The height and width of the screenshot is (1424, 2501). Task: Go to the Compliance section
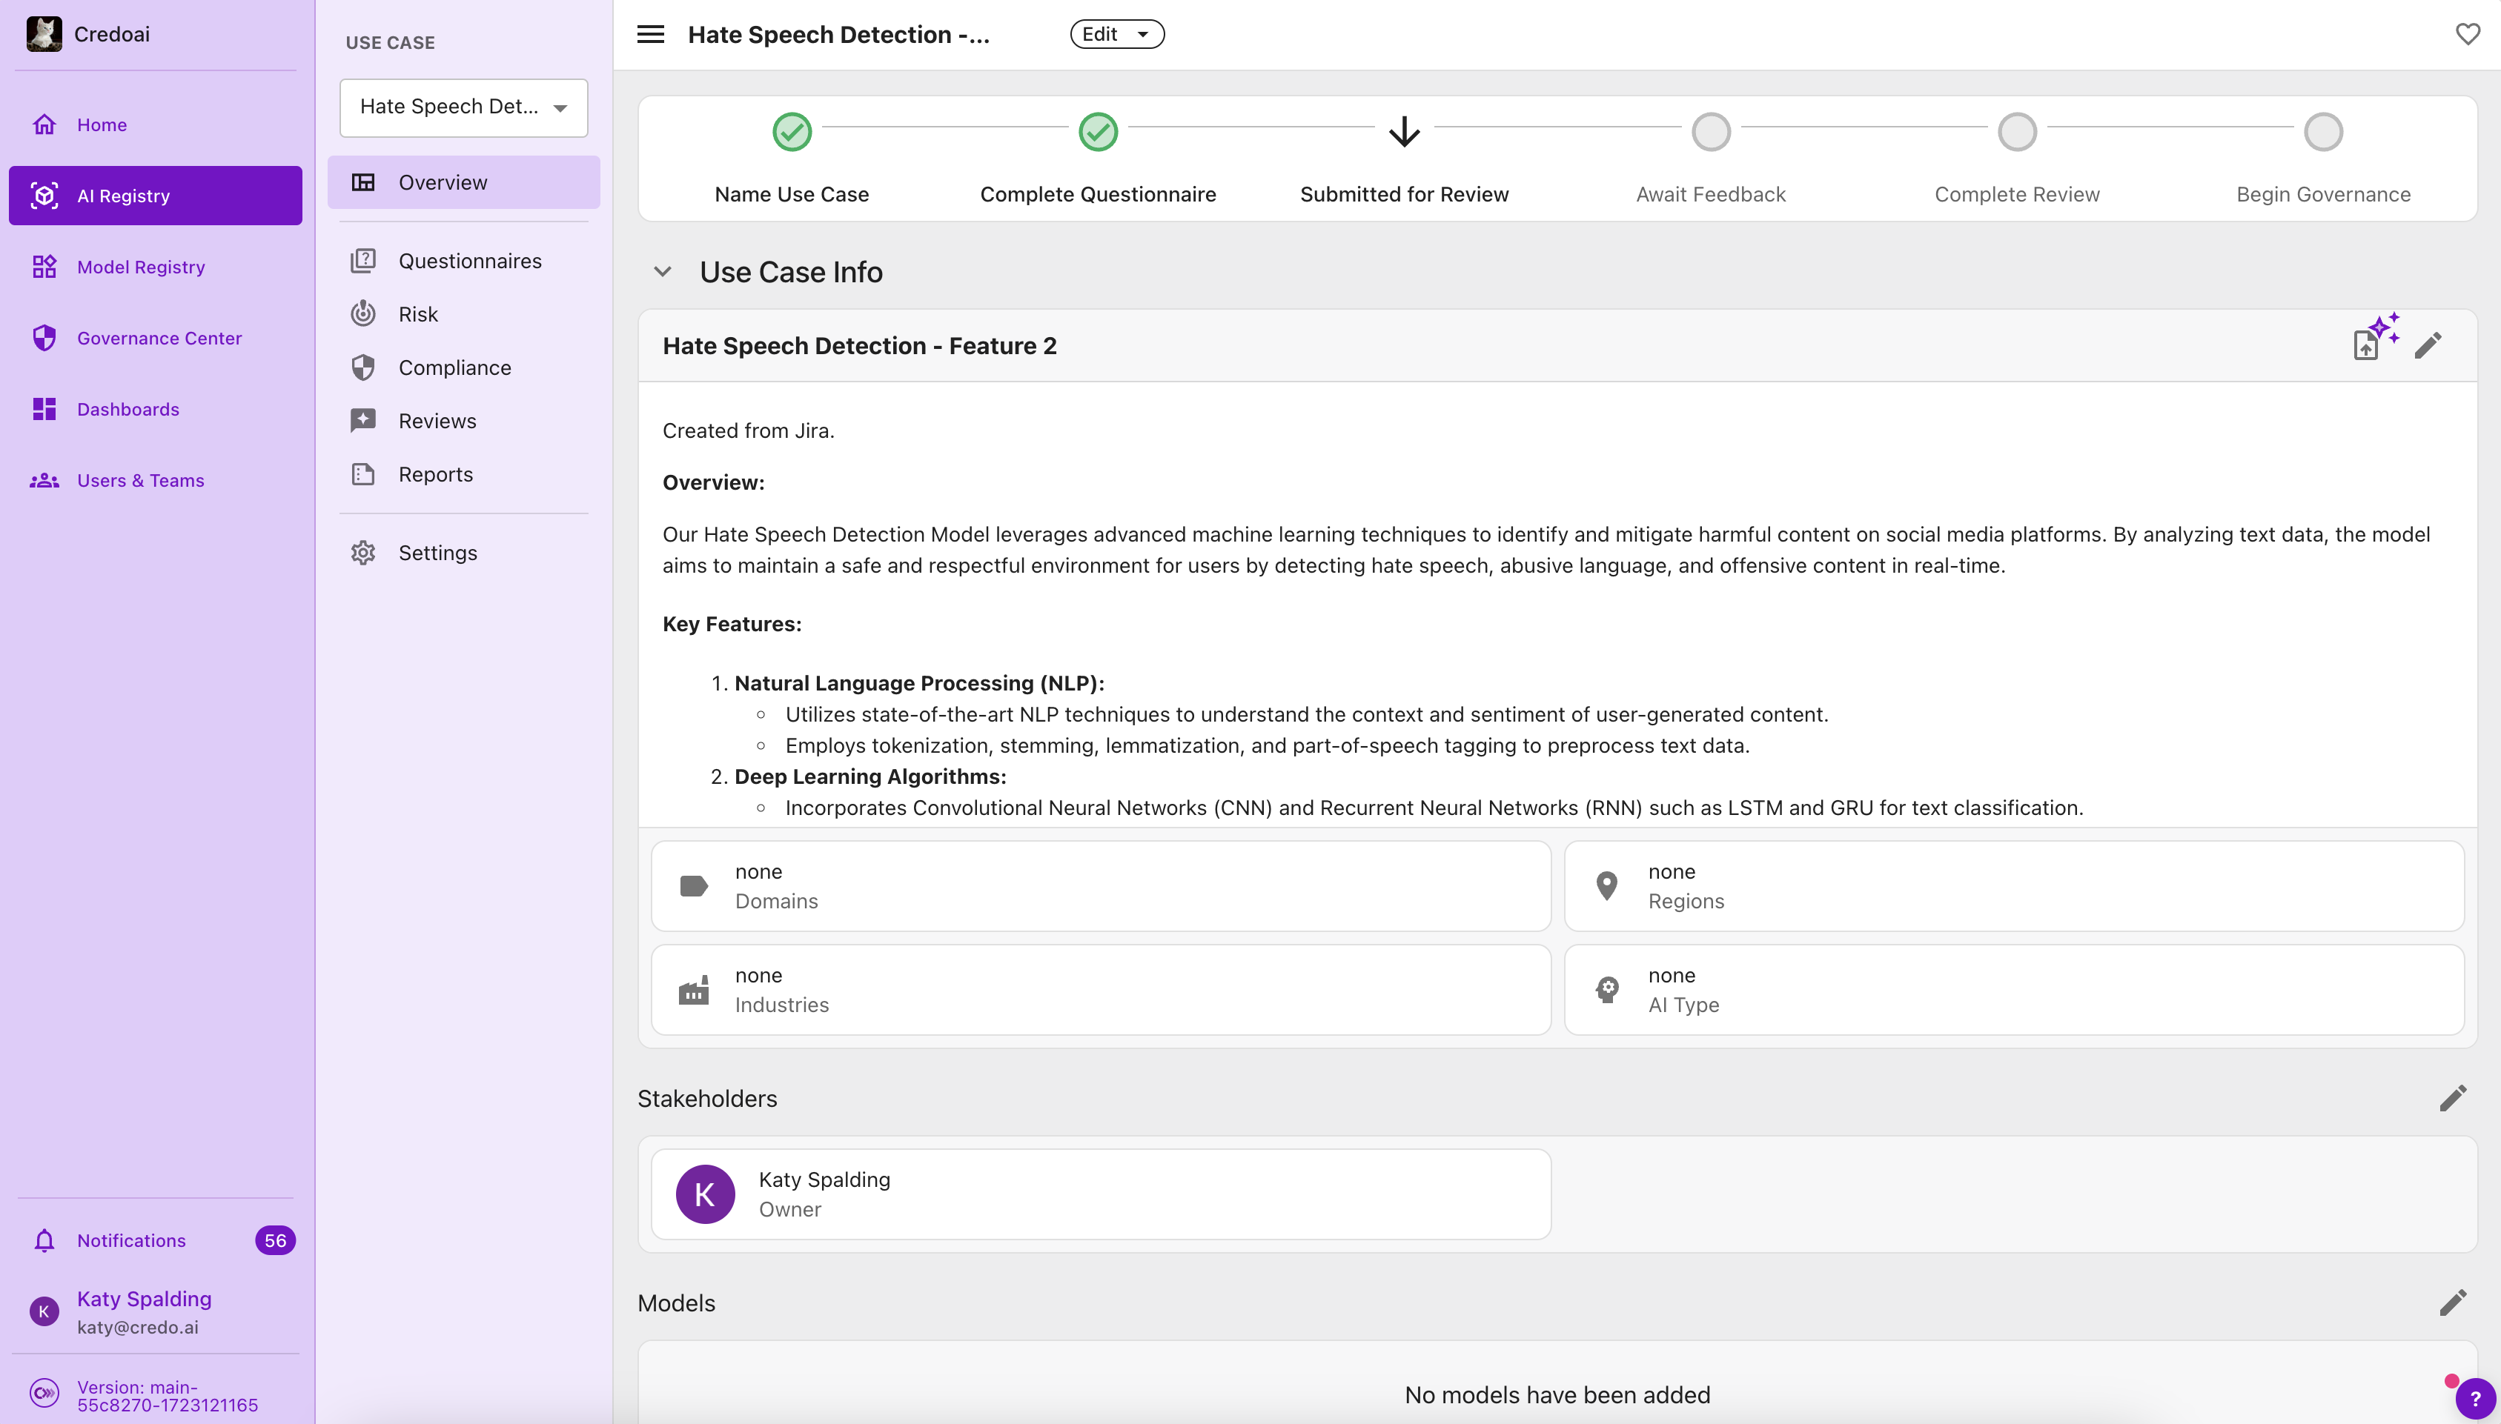(x=454, y=367)
